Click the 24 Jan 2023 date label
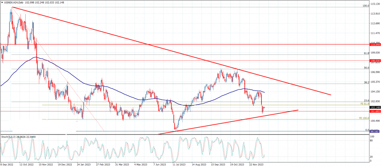The image size is (382, 167). 83,165
